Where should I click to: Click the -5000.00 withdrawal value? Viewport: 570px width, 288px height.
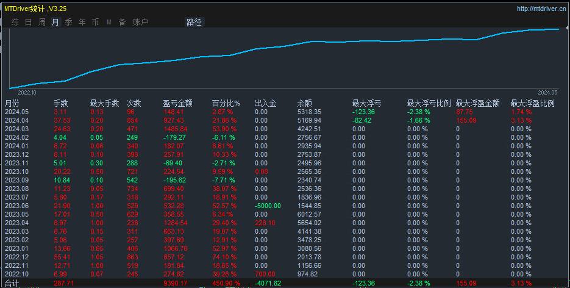[x=268, y=206]
